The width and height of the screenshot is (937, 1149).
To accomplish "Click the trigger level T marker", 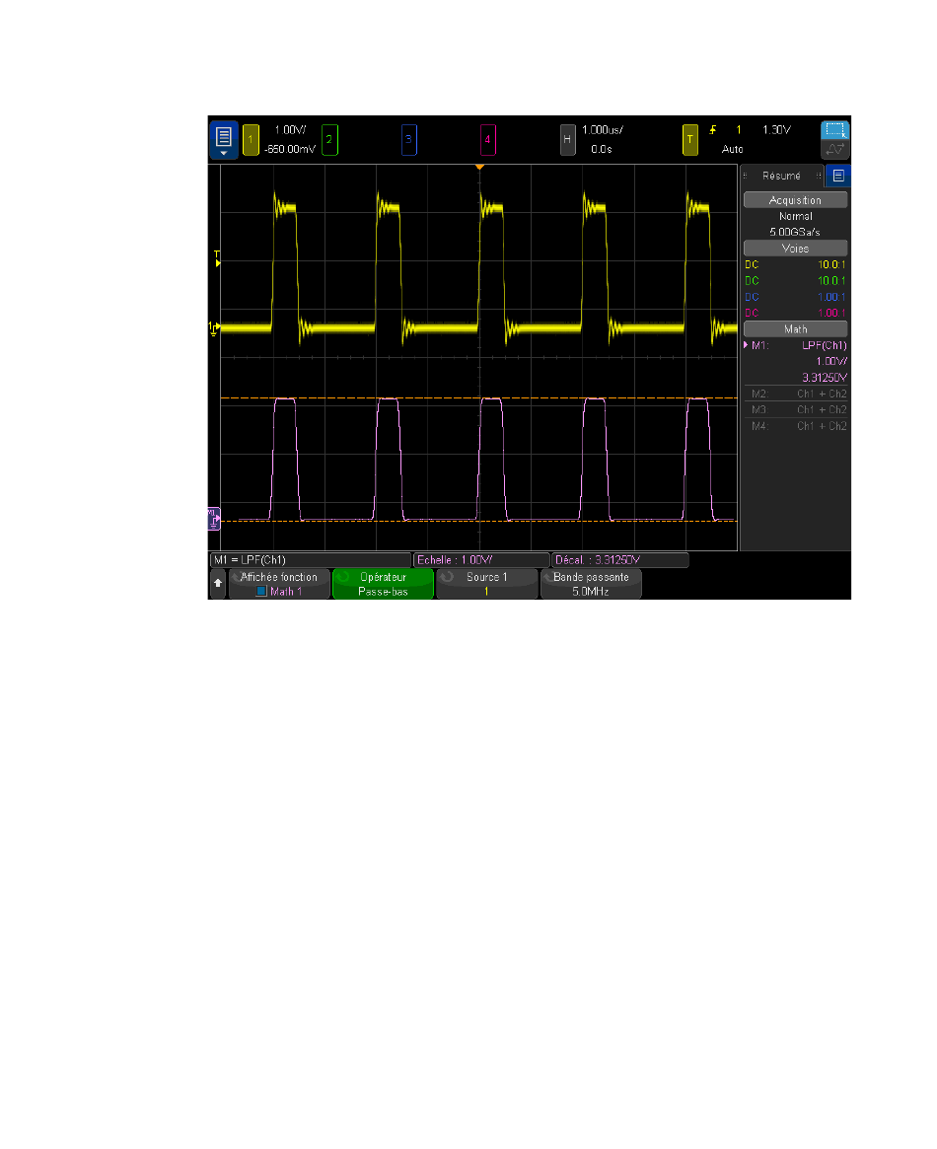I will [x=217, y=258].
